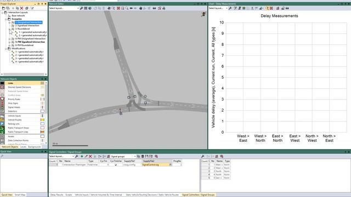
Task: Select 2: Signalized Intersection scenario
Action: [27, 26]
